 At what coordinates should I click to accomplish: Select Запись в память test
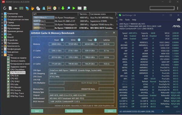click(18, 61)
